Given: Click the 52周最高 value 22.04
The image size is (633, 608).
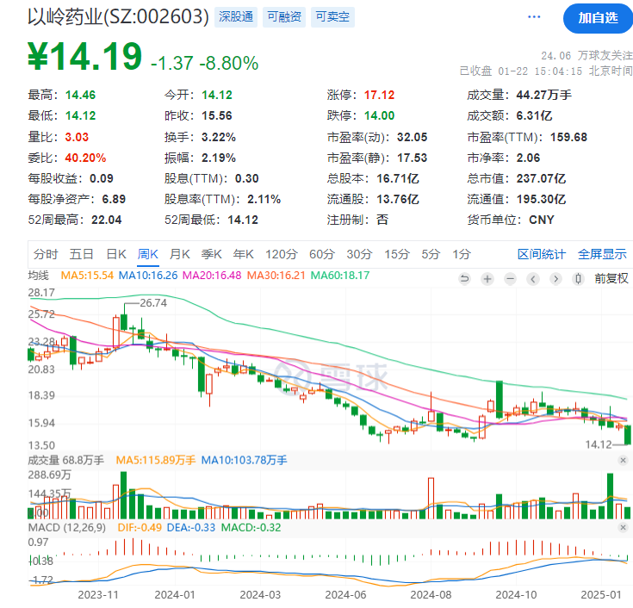Looking at the screenshot, I should pyautogui.click(x=107, y=220).
